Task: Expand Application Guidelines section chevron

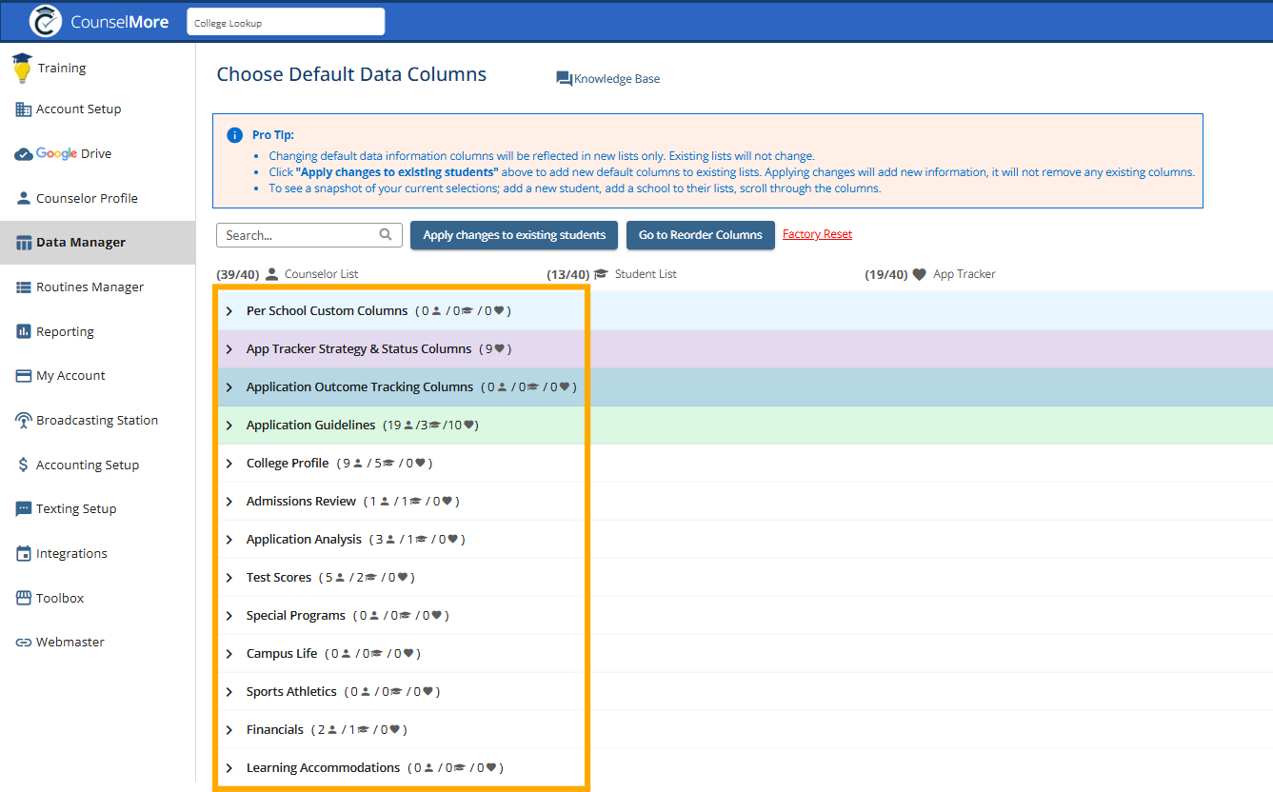Action: coord(229,426)
